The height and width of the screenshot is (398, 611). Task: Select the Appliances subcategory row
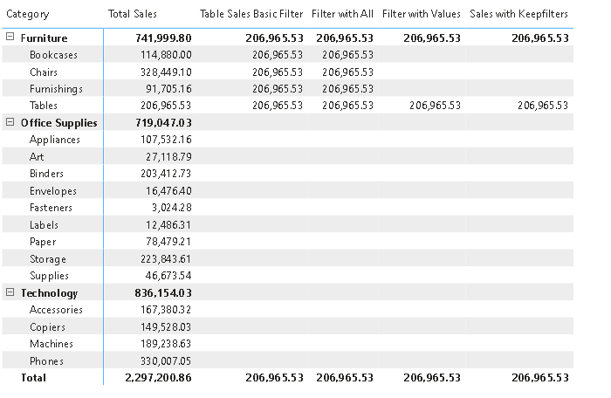coord(54,140)
